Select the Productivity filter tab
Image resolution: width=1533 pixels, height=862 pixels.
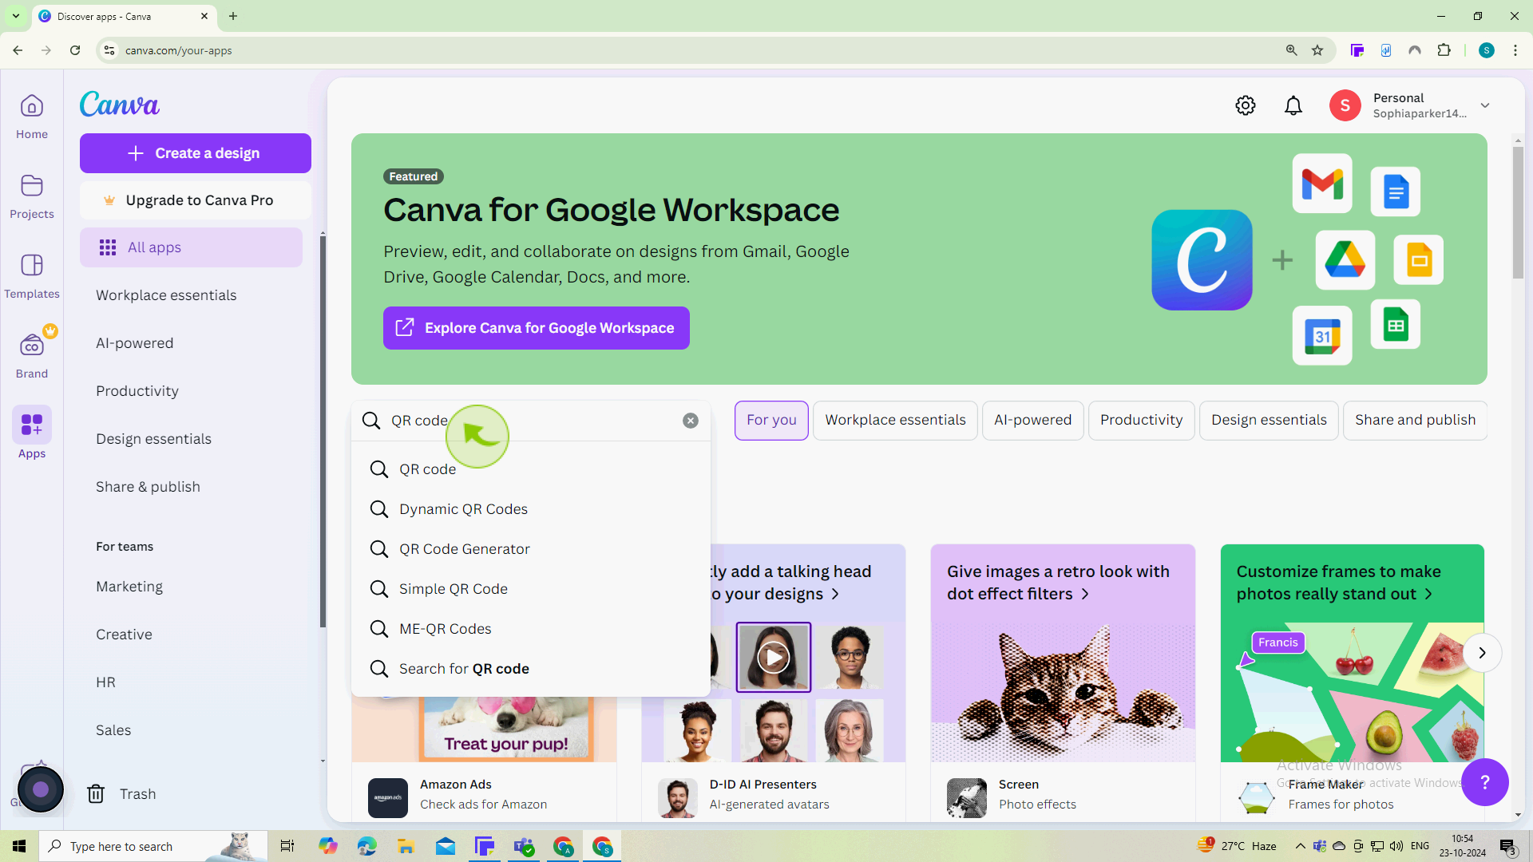tap(1141, 420)
